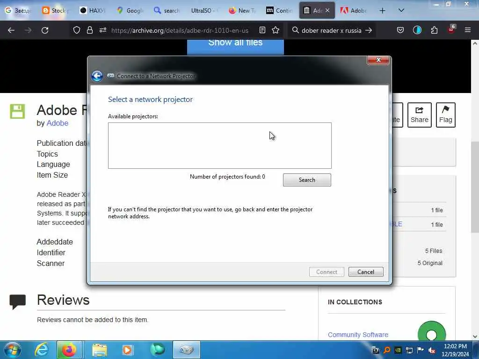479x359 pixels.
Task: Open the Adobe author link
Action: coord(58,123)
